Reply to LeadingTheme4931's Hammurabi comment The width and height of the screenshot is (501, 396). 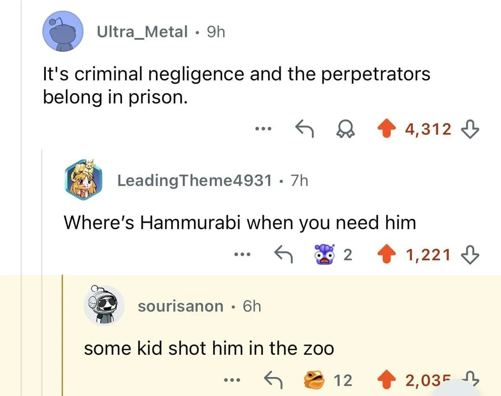283,254
